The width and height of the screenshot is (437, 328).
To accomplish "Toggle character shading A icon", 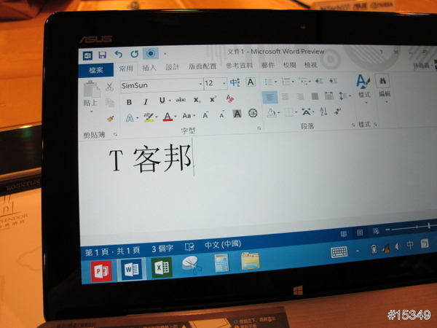I will click(x=237, y=114).
